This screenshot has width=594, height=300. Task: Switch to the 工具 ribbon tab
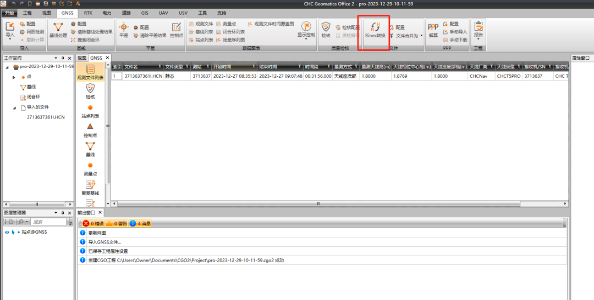coord(202,13)
